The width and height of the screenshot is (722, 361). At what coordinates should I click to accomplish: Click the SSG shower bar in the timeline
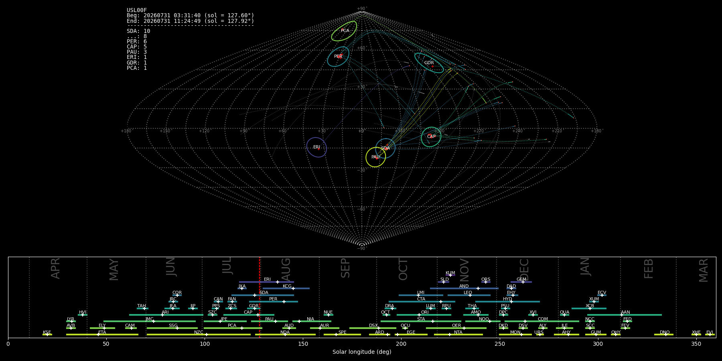172,328
